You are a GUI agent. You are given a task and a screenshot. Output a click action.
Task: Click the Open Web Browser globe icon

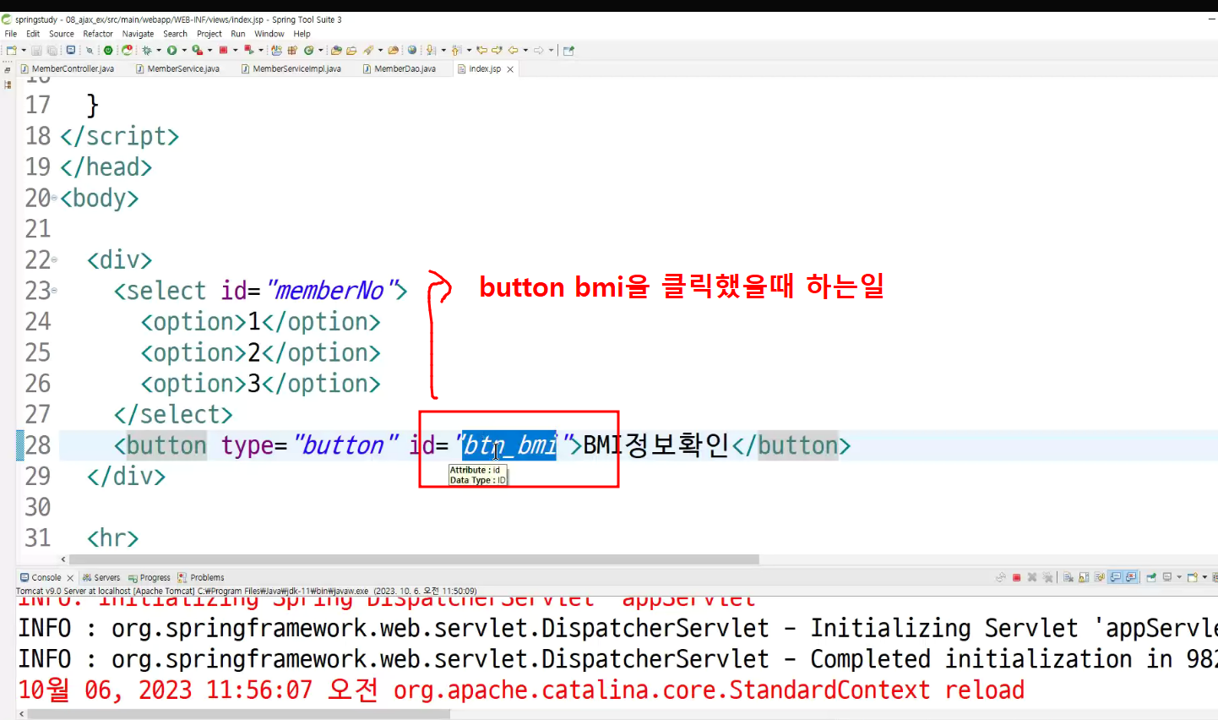(412, 51)
